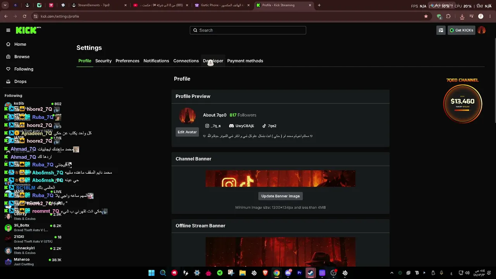This screenshot has height=279, width=496.
Task: Switch to the Developer tab
Action: click(213, 61)
